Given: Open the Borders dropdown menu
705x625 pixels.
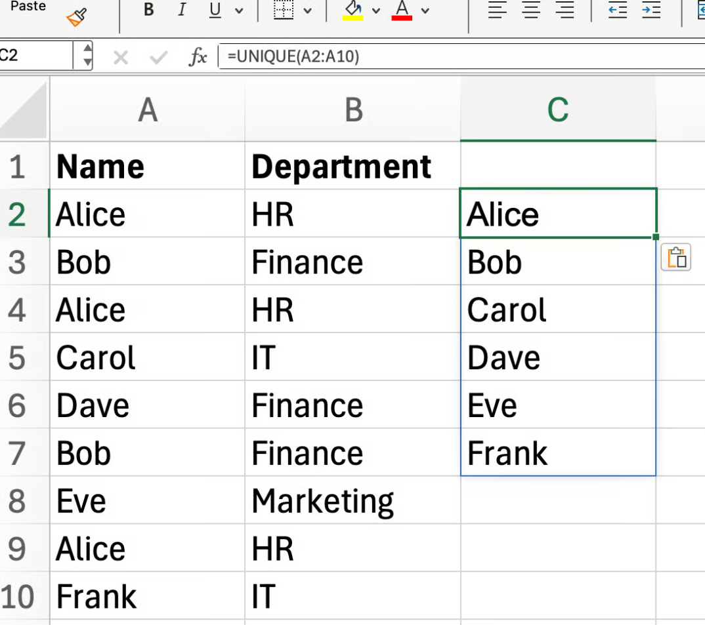Looking at the screenshot, I should 307,10.
